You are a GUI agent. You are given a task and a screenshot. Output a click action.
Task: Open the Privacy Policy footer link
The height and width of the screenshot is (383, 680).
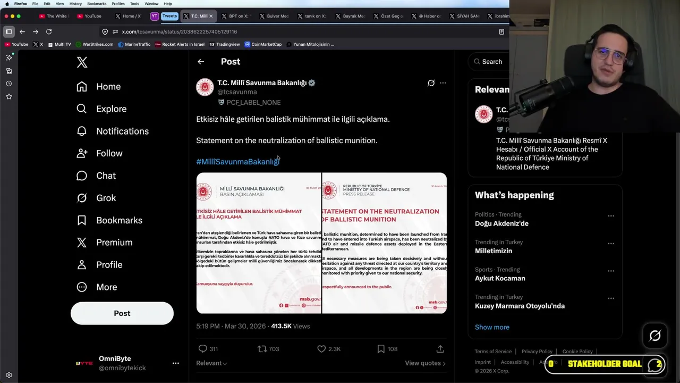tap(537, 352)
